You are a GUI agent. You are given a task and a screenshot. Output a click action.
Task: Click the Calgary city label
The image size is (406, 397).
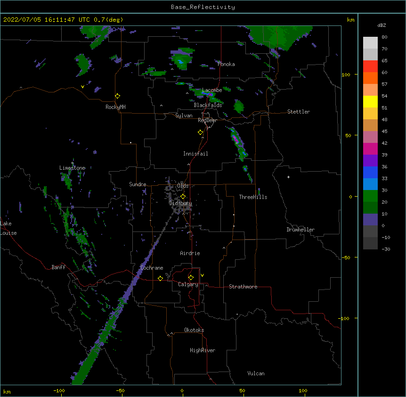pyautogui.click(x=188, y=284)
